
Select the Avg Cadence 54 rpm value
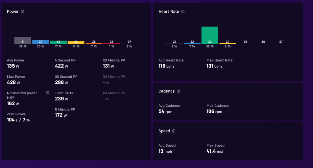(165, 111)
